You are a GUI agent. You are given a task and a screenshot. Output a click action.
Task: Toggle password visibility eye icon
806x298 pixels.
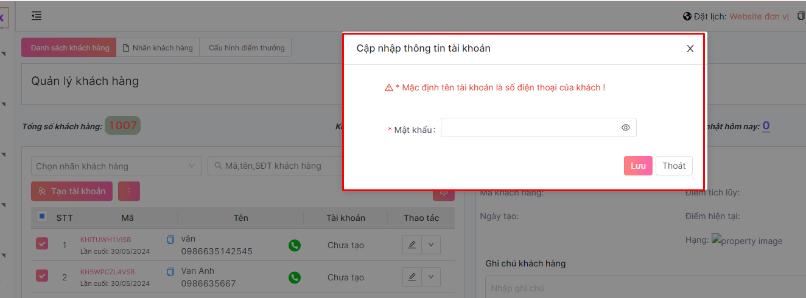(x=625, y=127)
